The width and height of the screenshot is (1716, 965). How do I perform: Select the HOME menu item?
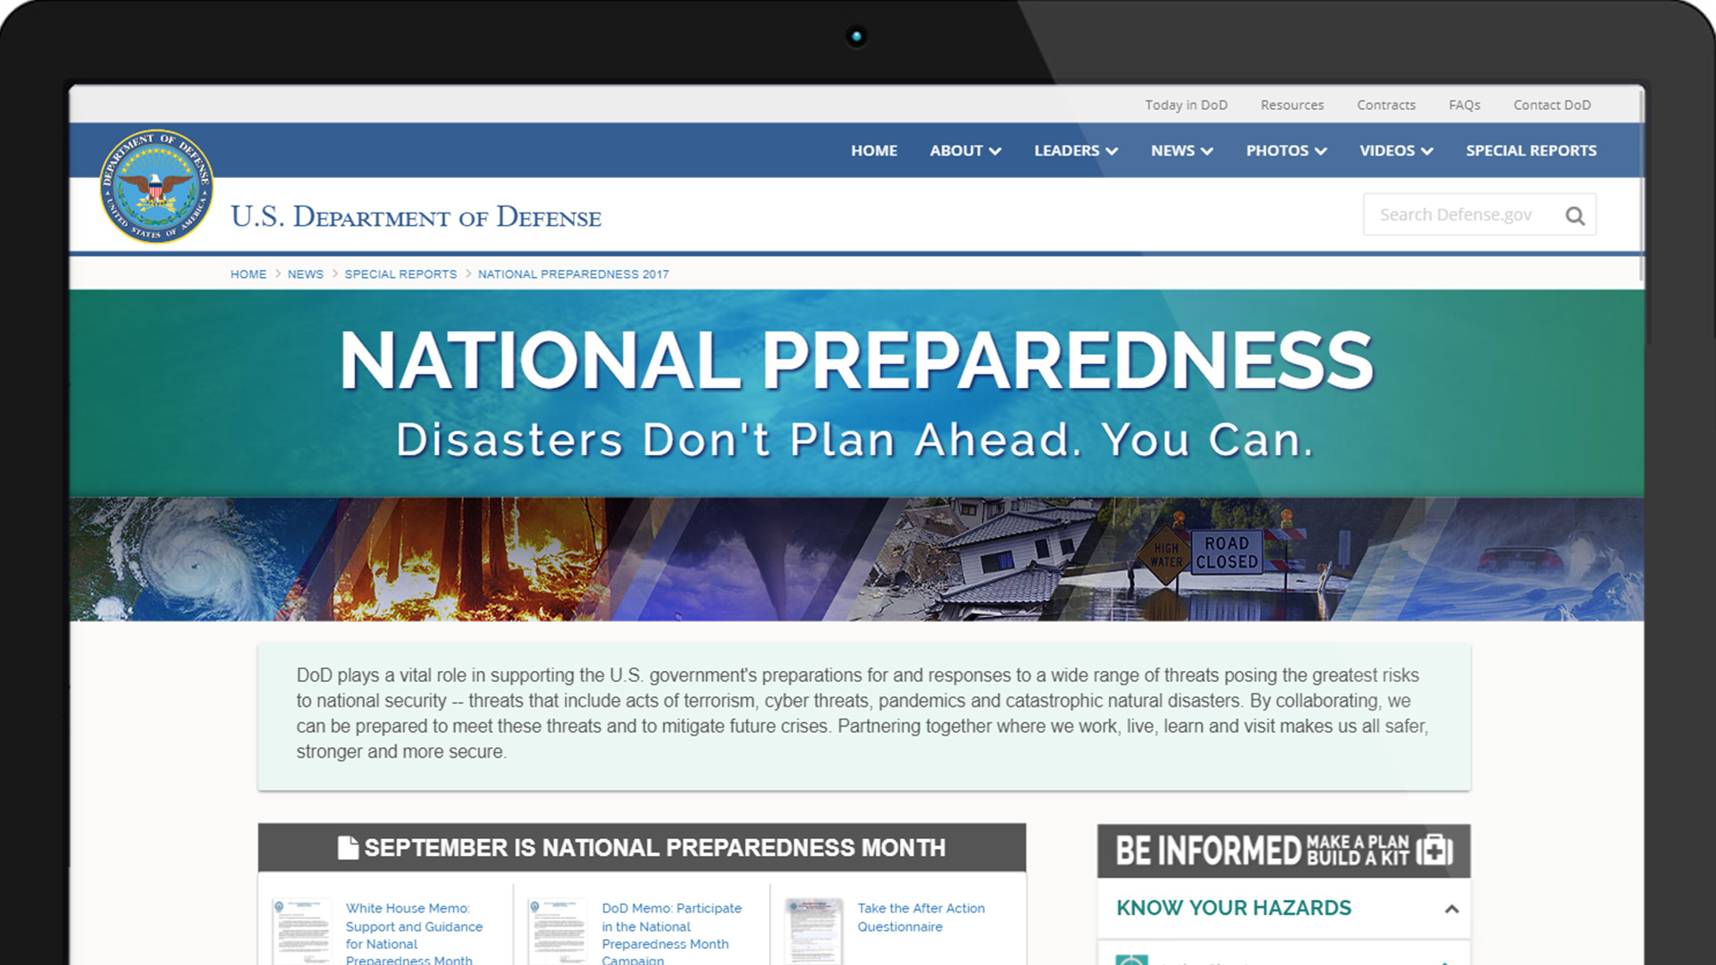coord(874,150)
